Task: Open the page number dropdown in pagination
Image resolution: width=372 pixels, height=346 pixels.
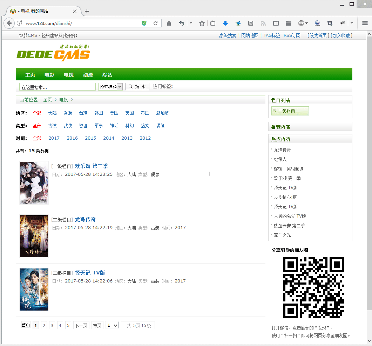Action: [x=112, y=326]
